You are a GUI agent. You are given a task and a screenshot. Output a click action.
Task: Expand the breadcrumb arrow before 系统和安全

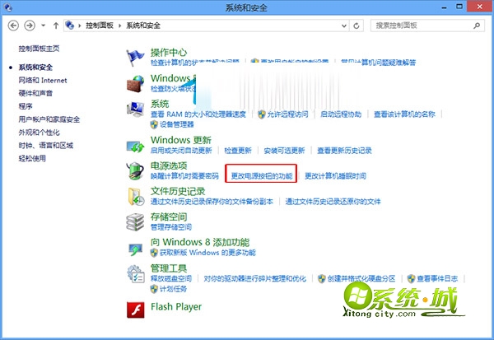119,26
